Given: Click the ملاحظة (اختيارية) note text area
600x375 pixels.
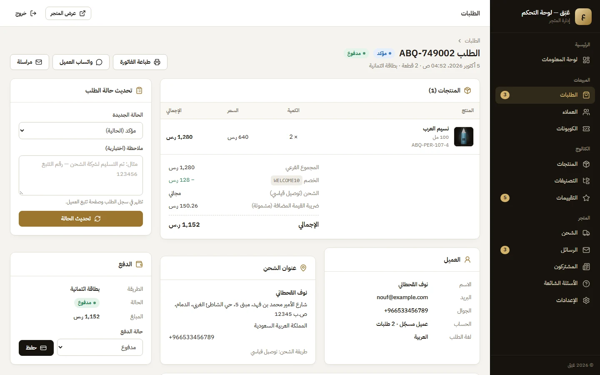Looking at the screenshot, I should click(x=81, y=175).
